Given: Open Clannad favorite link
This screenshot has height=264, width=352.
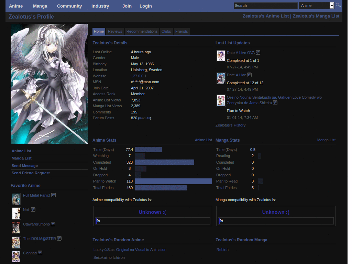Looking at the screenshot, I should 30,253.
